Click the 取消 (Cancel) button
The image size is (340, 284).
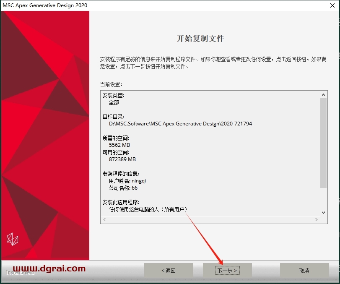click(x=304, y=270)
